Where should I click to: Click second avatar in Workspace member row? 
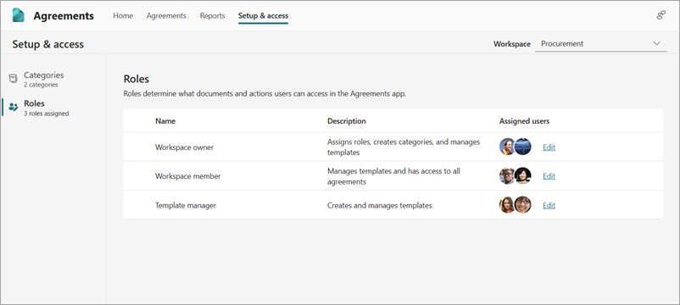point(522,176)
